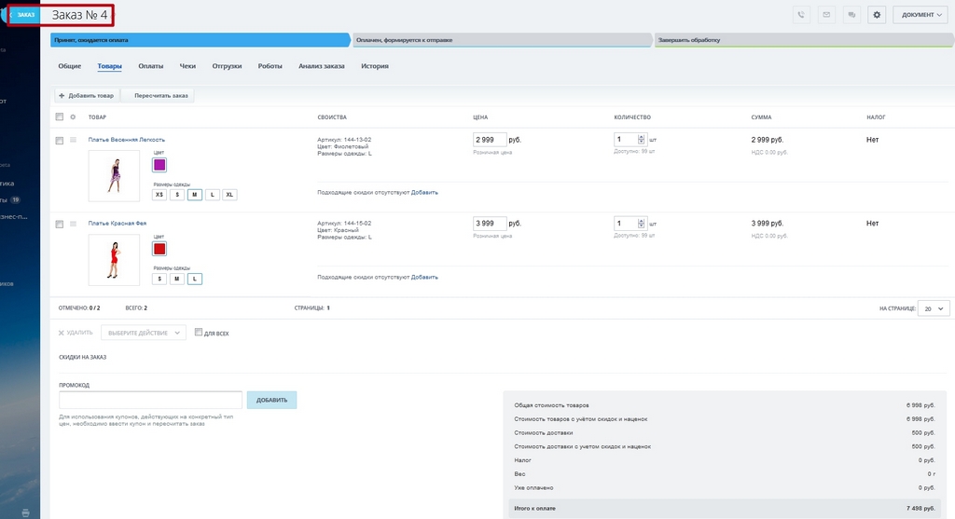Click quantity stepper for Весенняя Легкость

(x=641, y=140)
